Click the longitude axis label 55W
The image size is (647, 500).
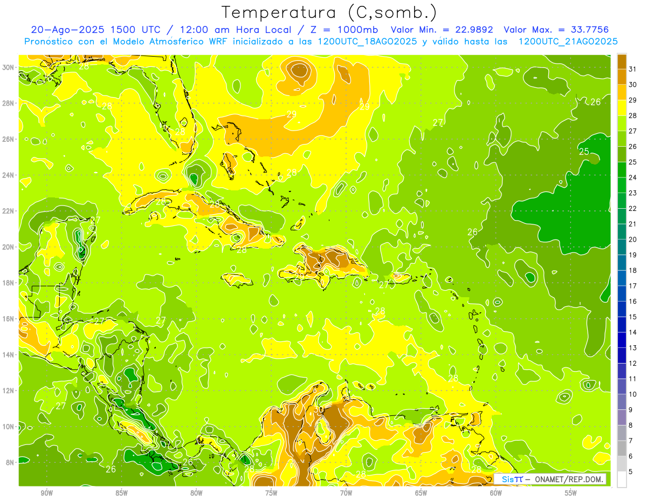571,493
